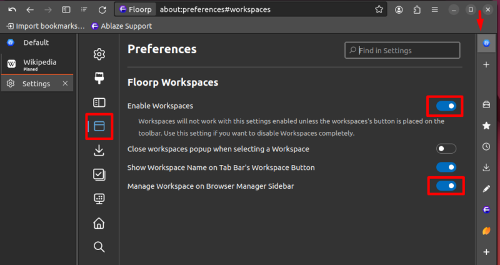Open Ablaze Support bookmark
Screen dimensions: 500x265
121,26
